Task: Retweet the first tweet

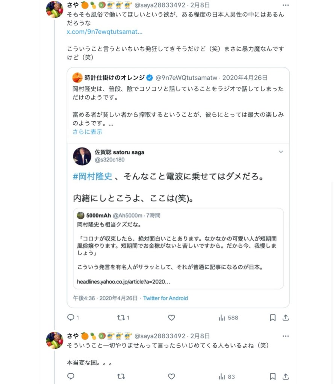Action: pyautogui.click(x=121, y=318)
